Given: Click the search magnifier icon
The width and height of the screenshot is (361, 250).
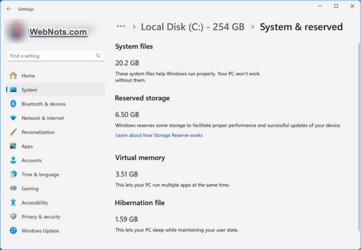Looking at the screenshot, I should [x=98, y=56].
